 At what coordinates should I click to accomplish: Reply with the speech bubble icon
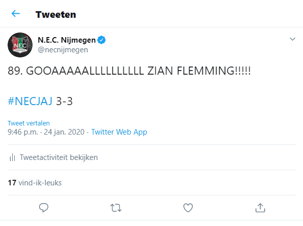coord(44,208)
